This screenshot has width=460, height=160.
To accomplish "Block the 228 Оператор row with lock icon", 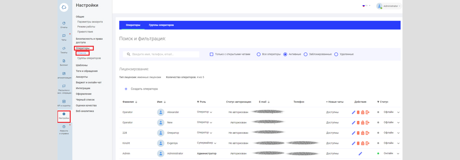I will [363, 133].
